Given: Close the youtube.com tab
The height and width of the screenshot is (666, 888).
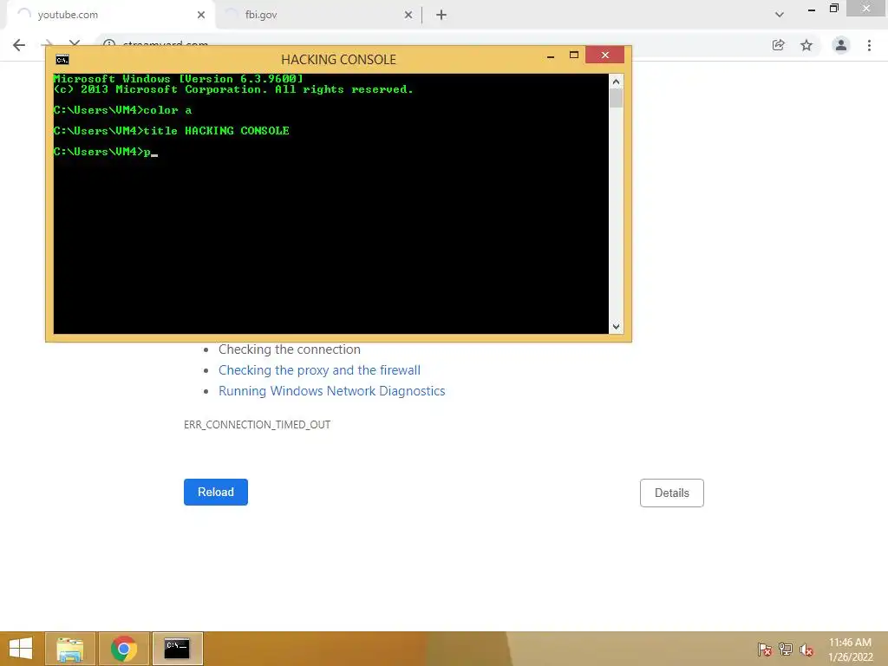Looking at the screenshot, I should click(201, 15).
